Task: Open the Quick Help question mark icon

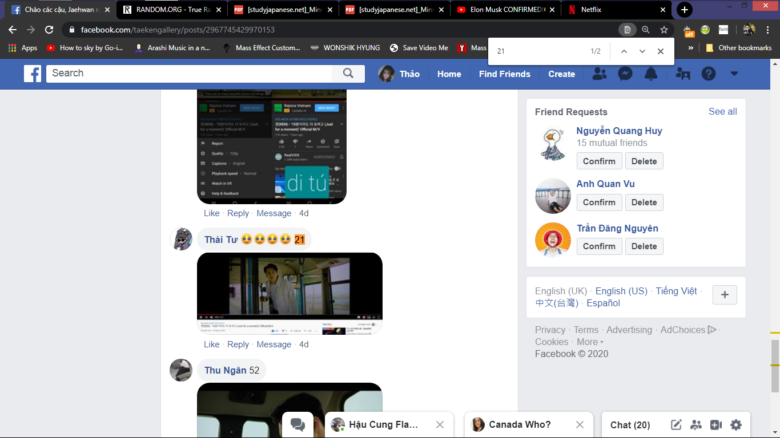Action: tap(709, 74)
